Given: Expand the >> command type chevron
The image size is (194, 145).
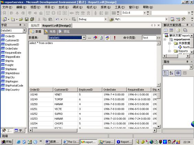Looking at the screenshot, I should pos(159,38).
